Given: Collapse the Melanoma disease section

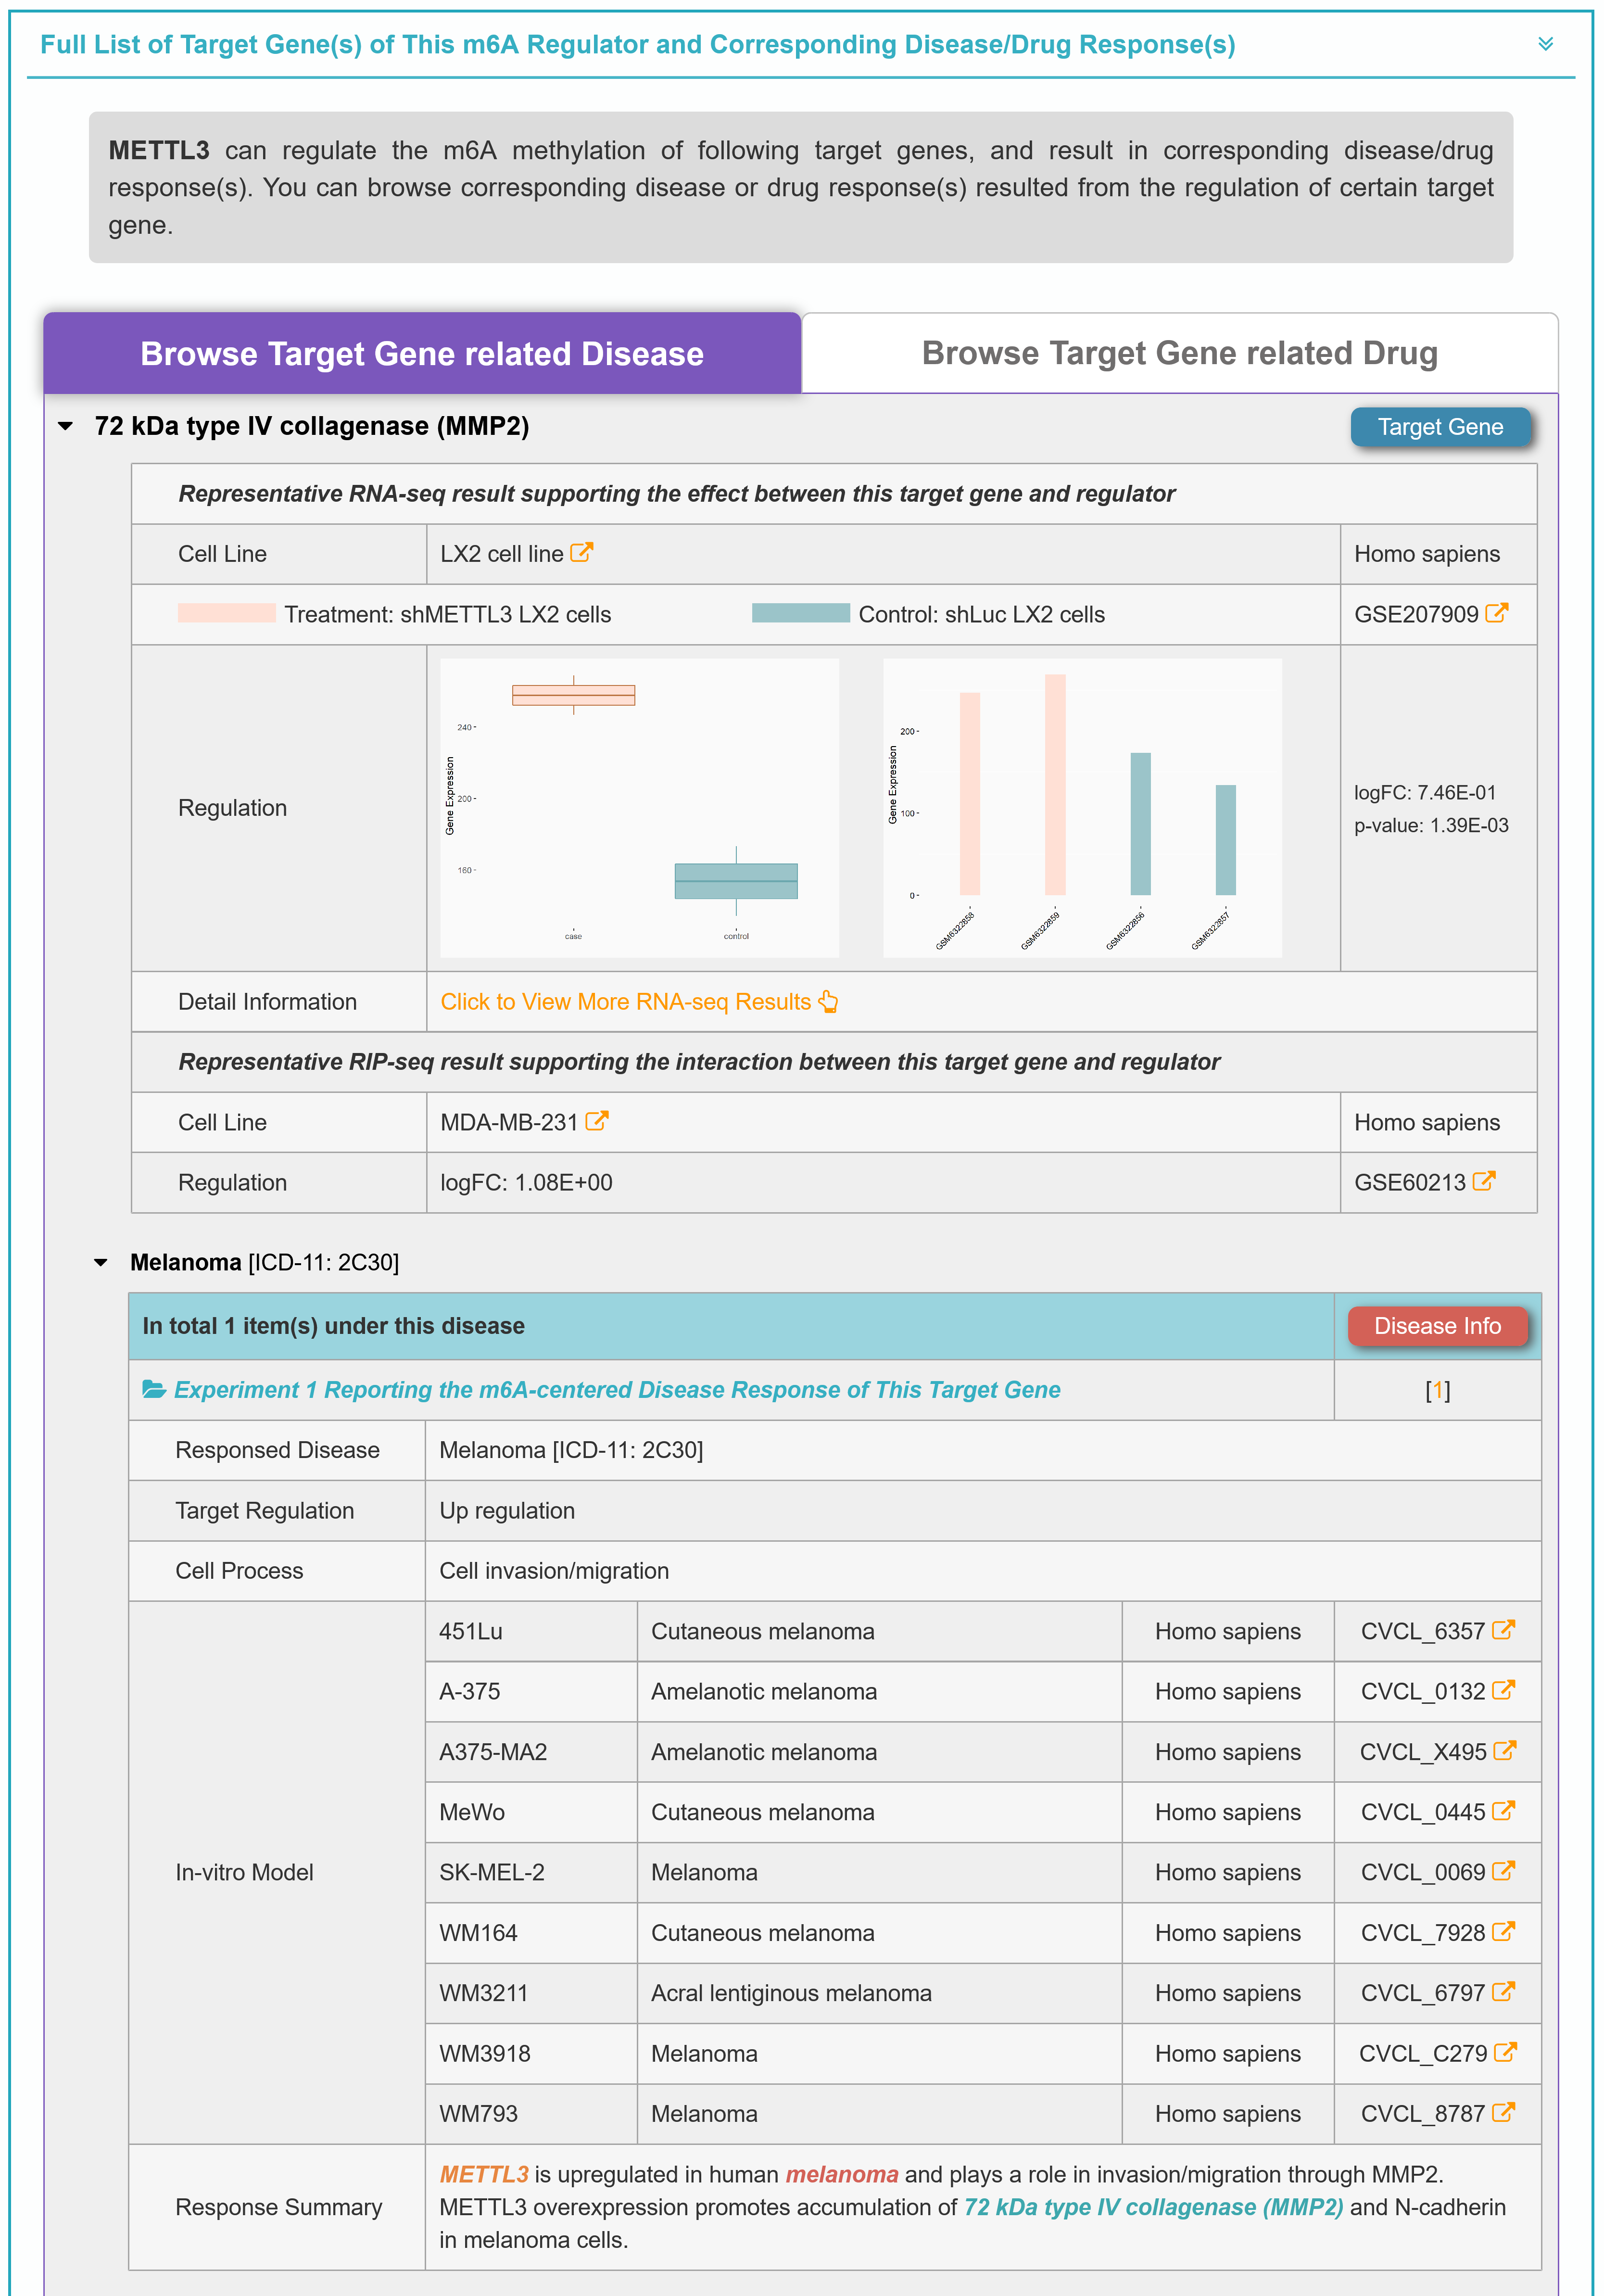Looking at the screenshot, I should coord(101,1262).
